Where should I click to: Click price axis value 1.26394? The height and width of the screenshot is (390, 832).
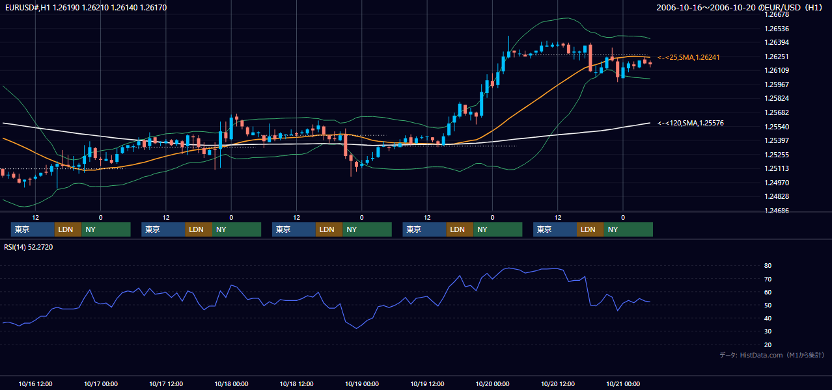point(777,42)
